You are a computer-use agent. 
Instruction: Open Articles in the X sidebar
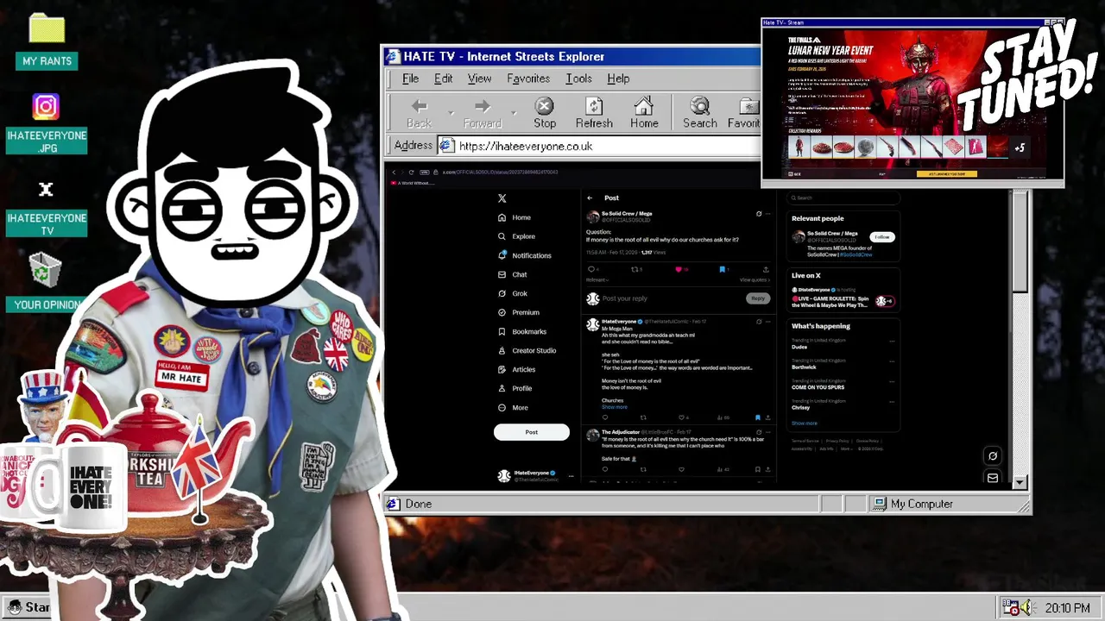[516, 369]
